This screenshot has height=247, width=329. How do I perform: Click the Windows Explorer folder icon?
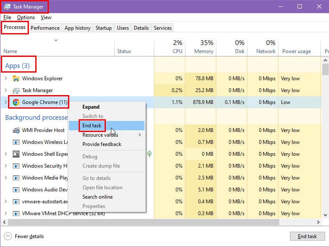16,79
